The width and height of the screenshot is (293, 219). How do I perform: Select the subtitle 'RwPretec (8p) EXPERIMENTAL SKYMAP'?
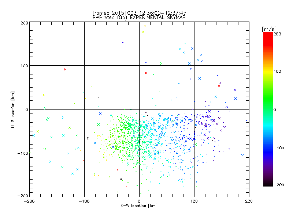139,18
